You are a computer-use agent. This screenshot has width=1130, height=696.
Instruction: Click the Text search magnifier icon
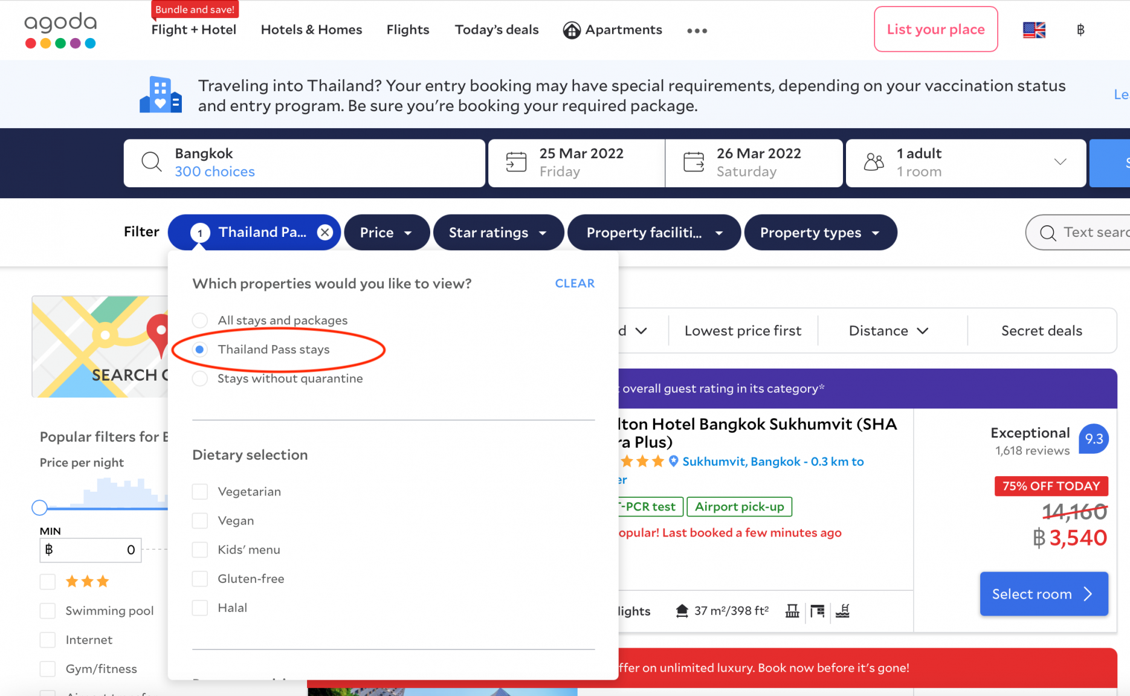(1048, 233)
